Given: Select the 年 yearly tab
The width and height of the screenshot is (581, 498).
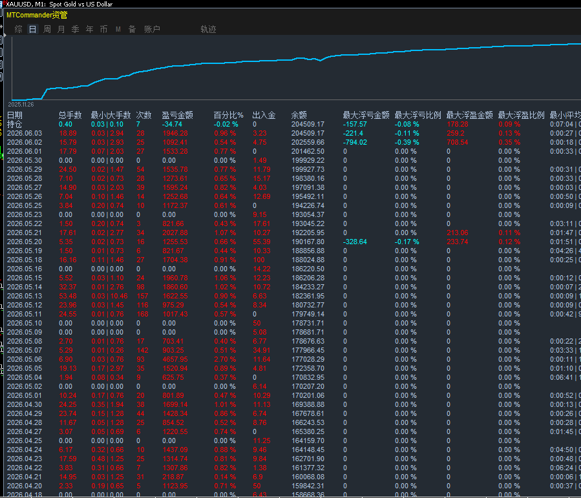Looking at the screenshot, I should [x=89, y=29].
